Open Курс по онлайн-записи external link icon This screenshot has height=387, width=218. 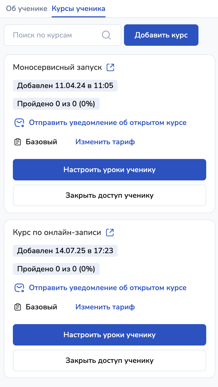110,232
